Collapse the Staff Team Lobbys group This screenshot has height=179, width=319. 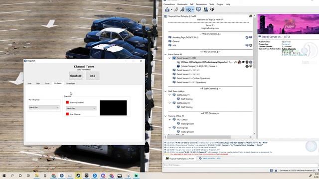pos(165,91)
